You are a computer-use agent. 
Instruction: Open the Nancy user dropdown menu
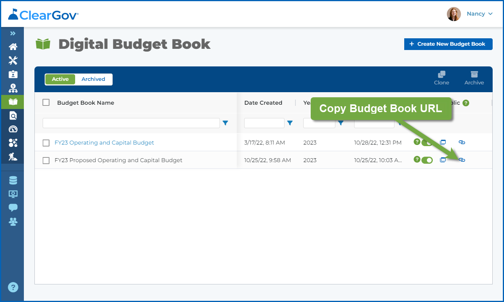click(479, 14)
